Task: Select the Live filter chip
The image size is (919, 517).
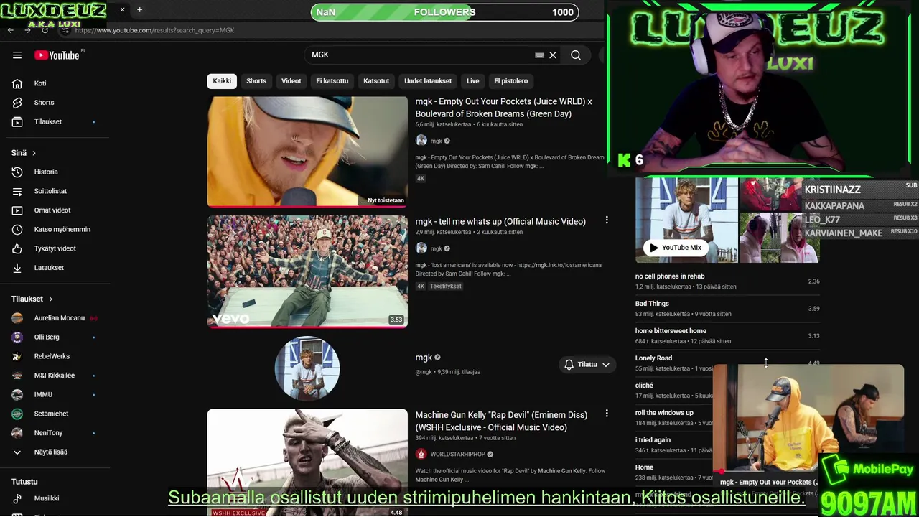Action: (472, 81)
